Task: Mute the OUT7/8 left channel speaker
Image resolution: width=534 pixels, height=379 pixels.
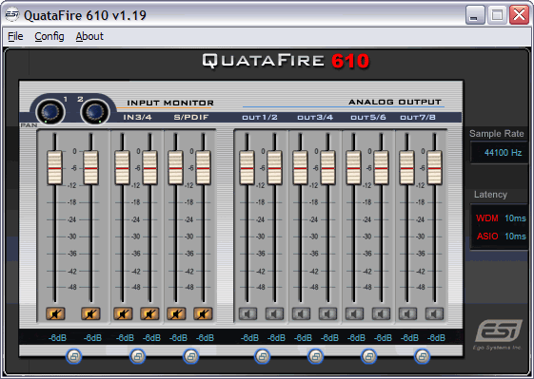Action: tap(407, 313)
